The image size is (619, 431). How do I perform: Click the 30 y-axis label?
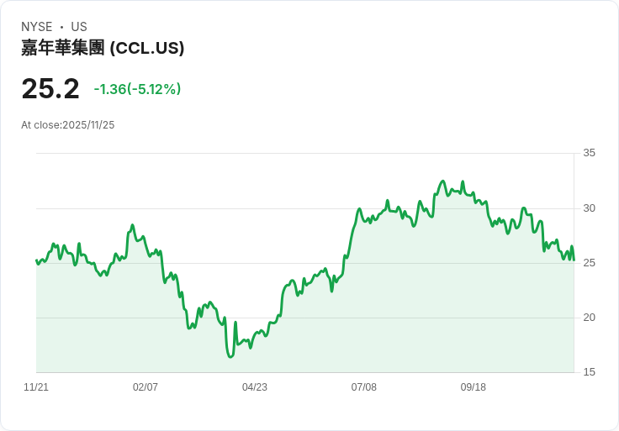[x=590, y=208]
